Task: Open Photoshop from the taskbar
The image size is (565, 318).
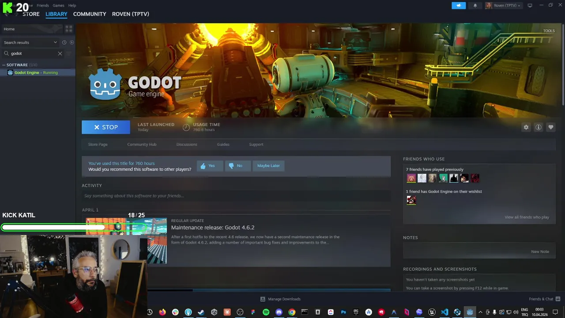Action: tap(343, 312)
